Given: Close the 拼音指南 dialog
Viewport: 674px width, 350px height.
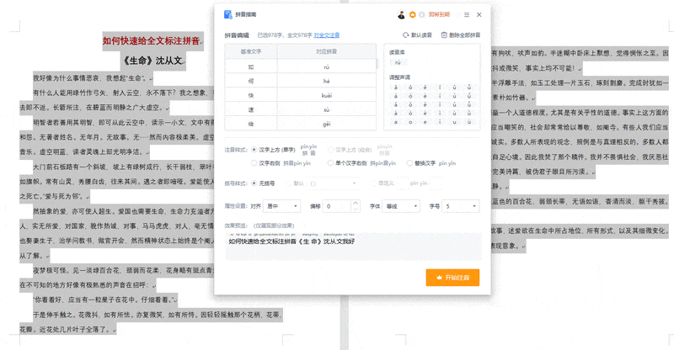Looking at the screenshot, I should [479, 15].
